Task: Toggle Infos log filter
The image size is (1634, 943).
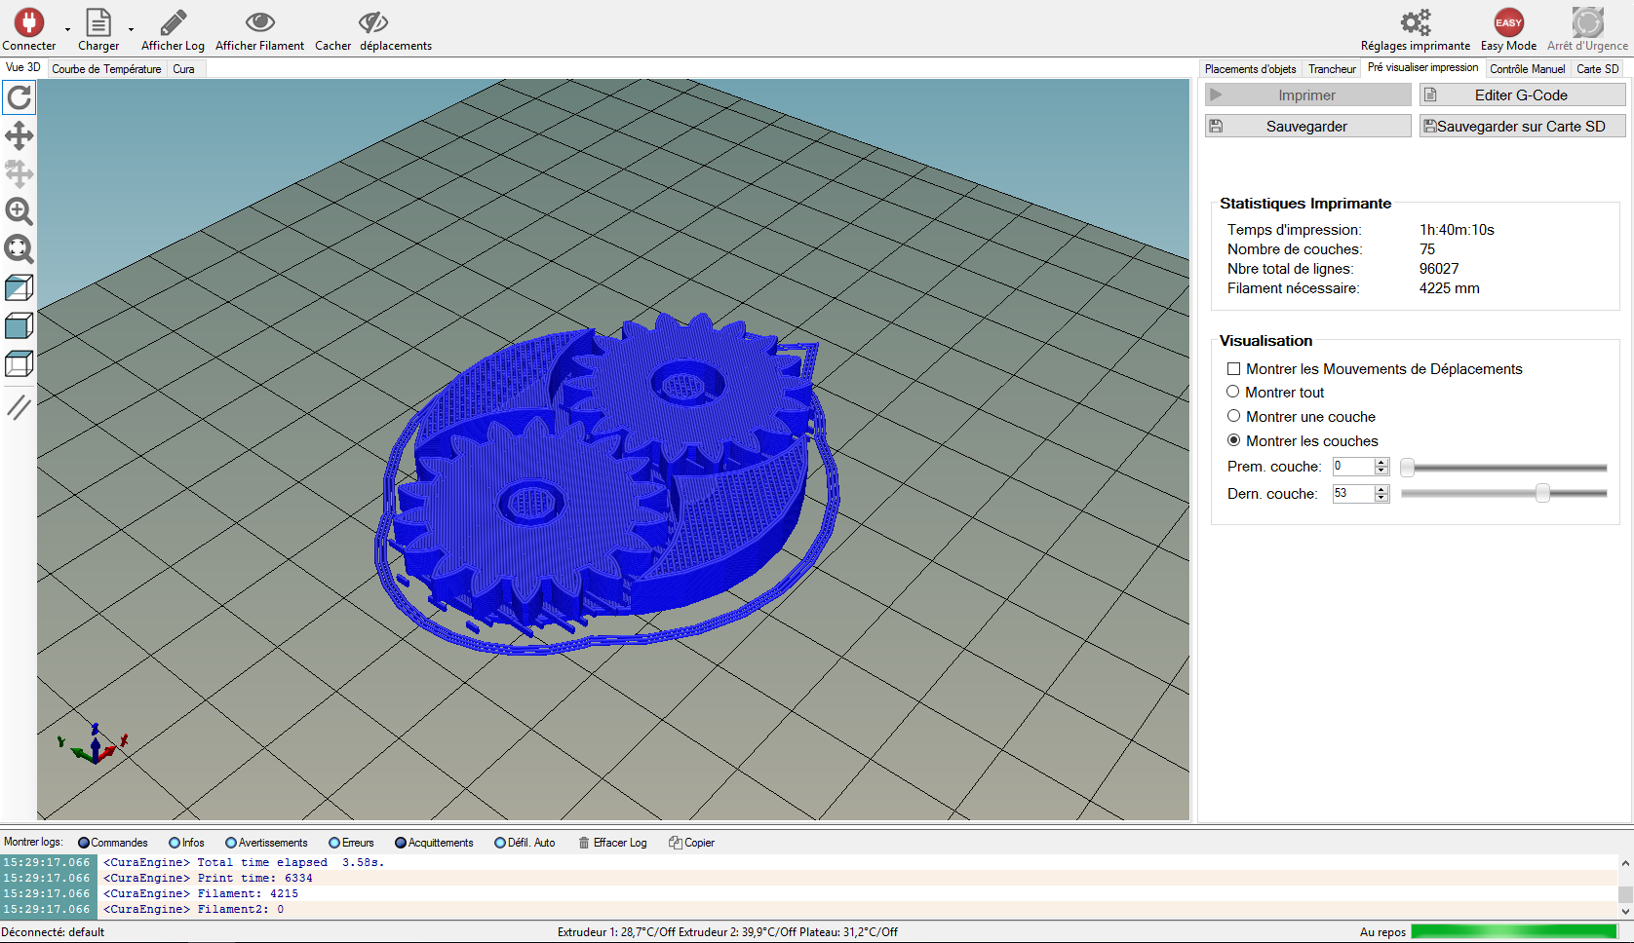Action: click(186, 843)
